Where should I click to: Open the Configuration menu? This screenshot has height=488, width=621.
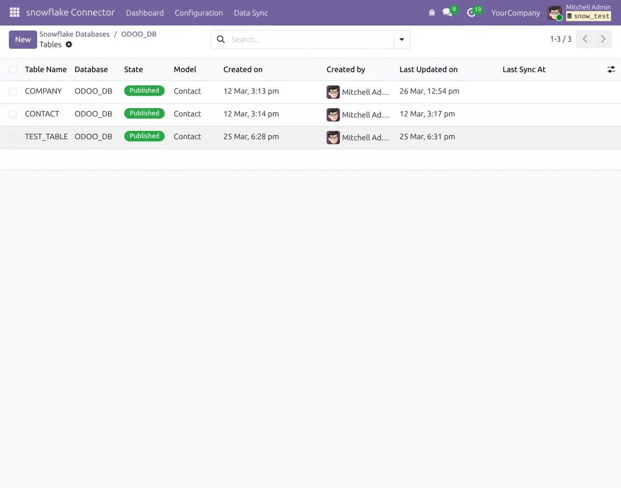tap(199, 13)
